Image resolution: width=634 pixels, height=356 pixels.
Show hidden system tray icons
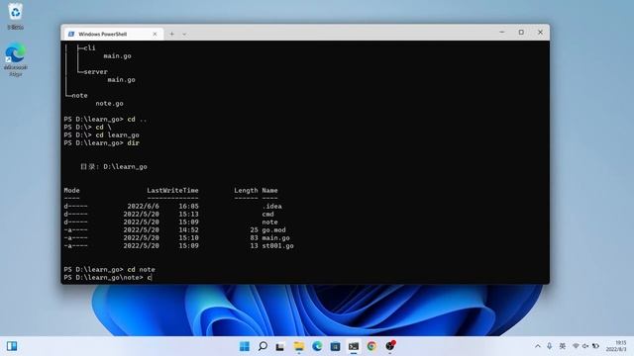point(537,346)
